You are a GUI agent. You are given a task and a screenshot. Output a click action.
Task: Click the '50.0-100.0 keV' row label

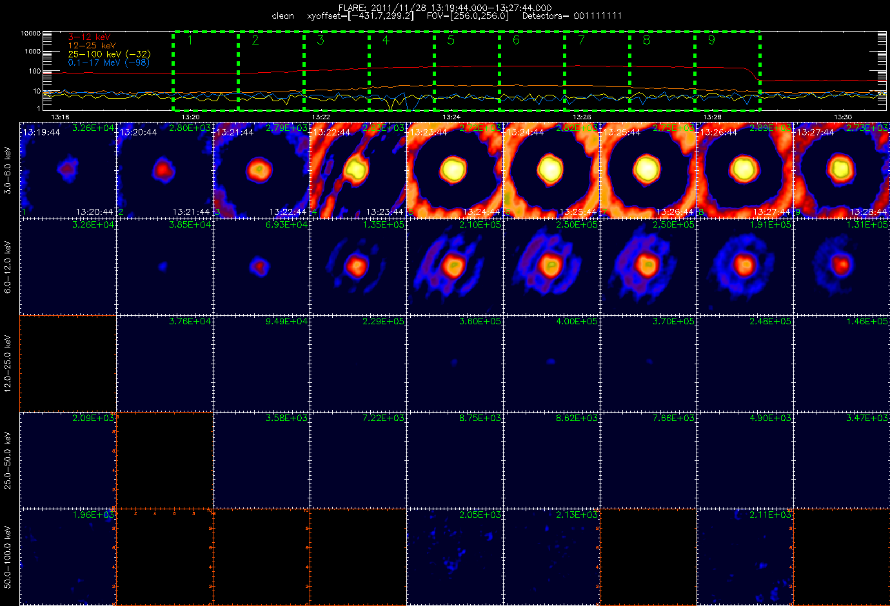[x=8, y=557]
